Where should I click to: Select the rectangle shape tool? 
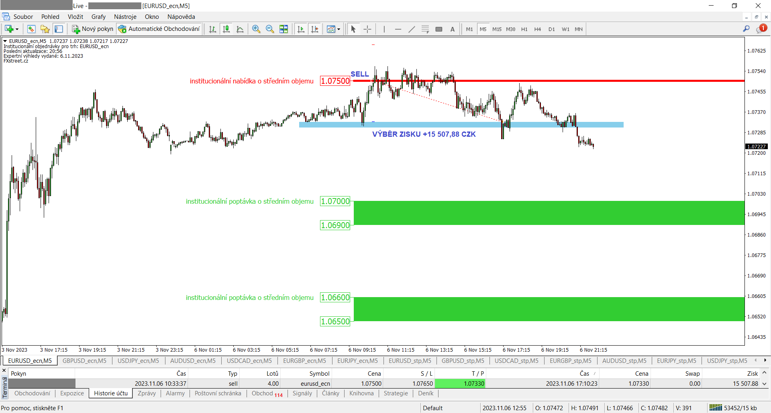pyautogui.click(x=439, y=29)
